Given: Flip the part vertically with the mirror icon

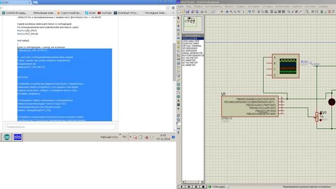Looking at the screenshot, I should coord(178,132).
